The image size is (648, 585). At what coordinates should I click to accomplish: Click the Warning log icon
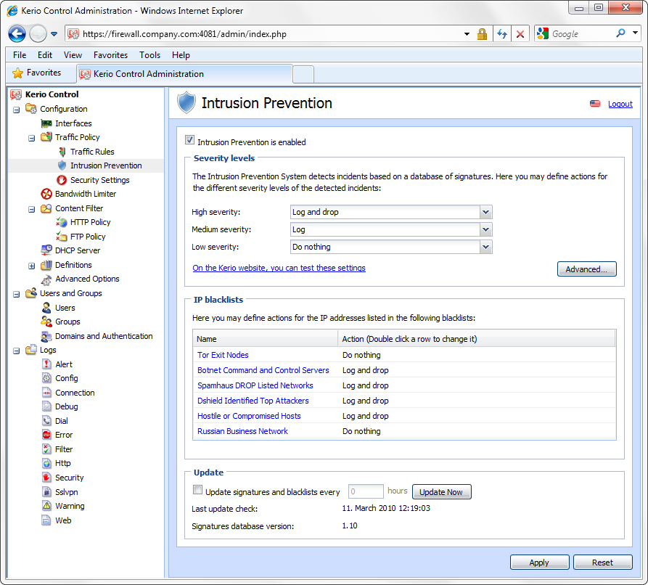[x=46, y=506]
